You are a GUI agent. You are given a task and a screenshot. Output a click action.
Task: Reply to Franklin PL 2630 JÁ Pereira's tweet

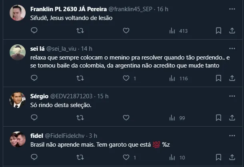coord(34,31)
